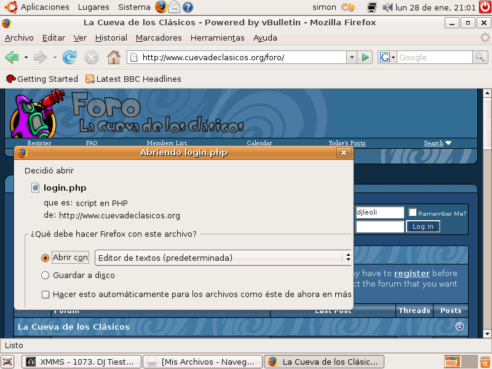Open the Herramientas menu

218,38
